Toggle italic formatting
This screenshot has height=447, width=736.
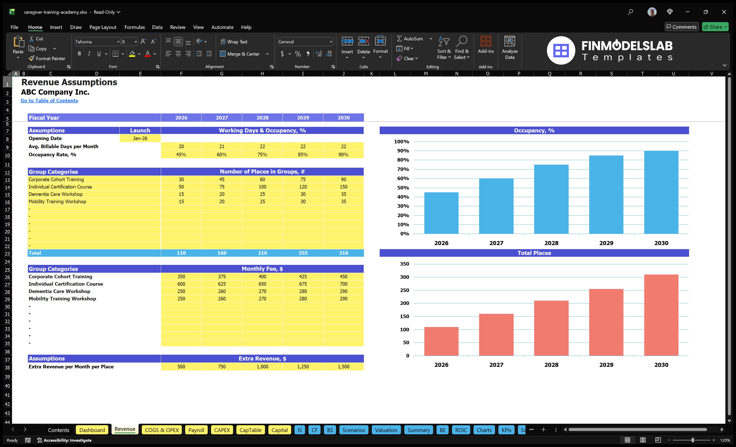point(89,54)
